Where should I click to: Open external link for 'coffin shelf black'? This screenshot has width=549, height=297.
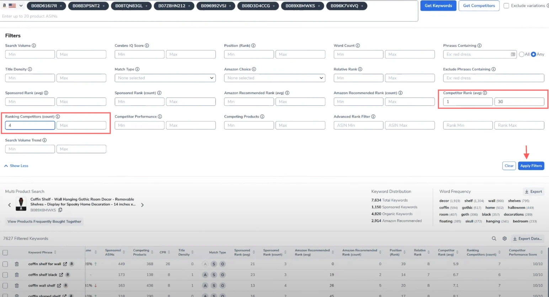[61, 275]
